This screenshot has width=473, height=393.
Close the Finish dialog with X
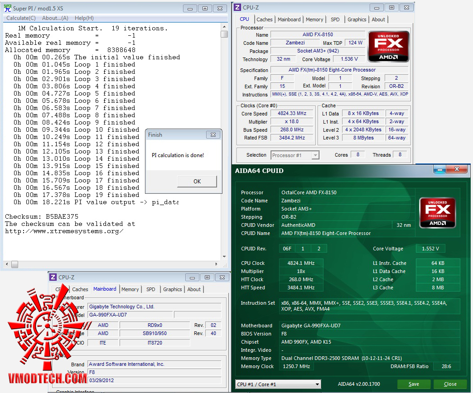pyautogui.click(x=213, y=135)
